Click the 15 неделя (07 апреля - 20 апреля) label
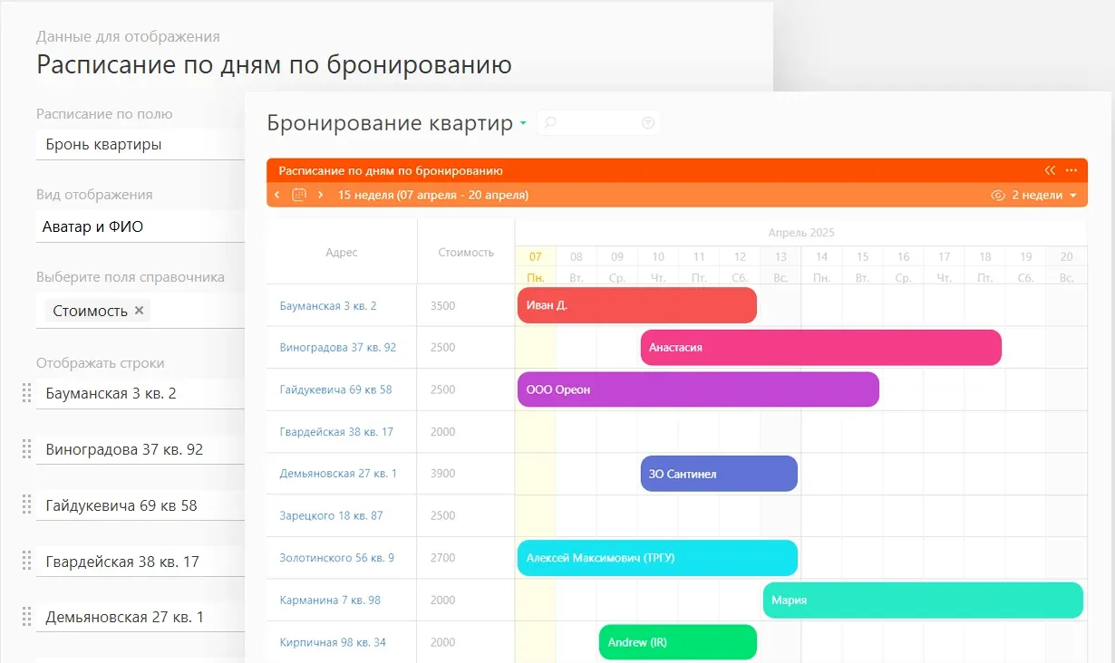 coord(433,195)
